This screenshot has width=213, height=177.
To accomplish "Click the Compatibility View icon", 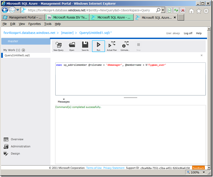I will (x=169, y=10).
